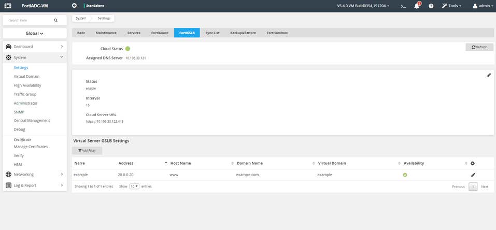
Task: Open Traffic Group in the sidebar
Action: [x=25, y=94]
